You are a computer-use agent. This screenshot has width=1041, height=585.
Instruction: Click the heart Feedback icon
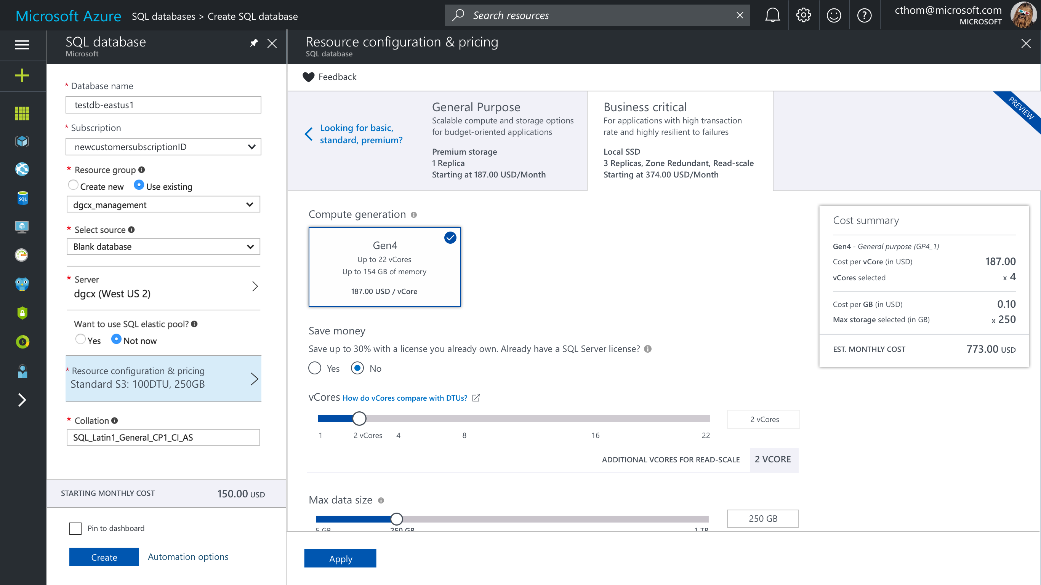308,77
